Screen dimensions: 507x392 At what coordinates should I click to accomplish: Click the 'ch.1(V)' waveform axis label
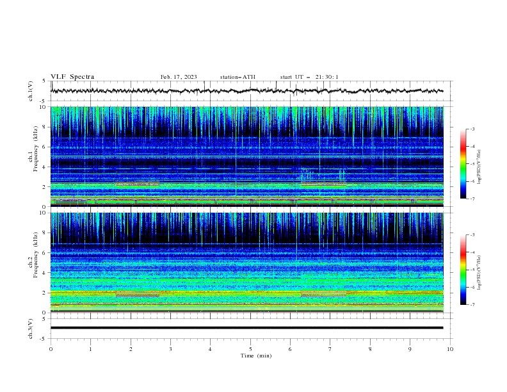click(31, 91)
